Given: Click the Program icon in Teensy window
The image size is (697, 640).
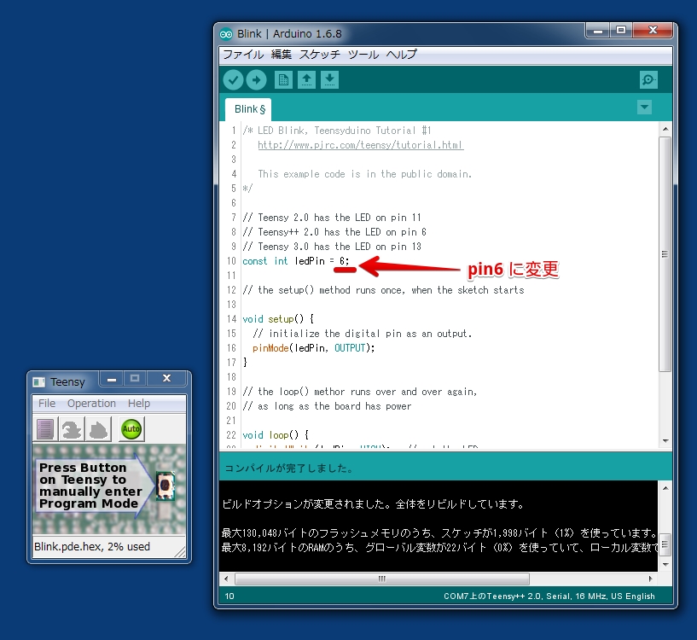Looking at the screenshot, I should click(72, 429).
